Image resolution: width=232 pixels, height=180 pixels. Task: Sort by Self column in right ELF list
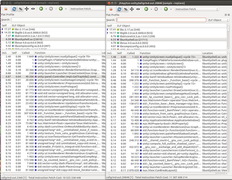[111, 26]
